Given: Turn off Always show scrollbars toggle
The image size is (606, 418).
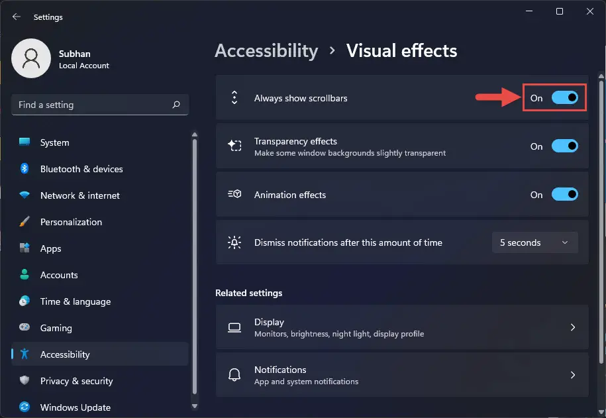Looking at the screenshot, I should (x=565, y=98).
